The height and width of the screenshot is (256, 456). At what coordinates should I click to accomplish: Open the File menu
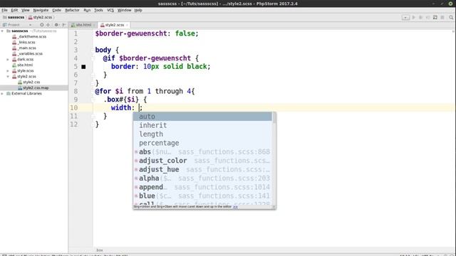pos(4,10)
